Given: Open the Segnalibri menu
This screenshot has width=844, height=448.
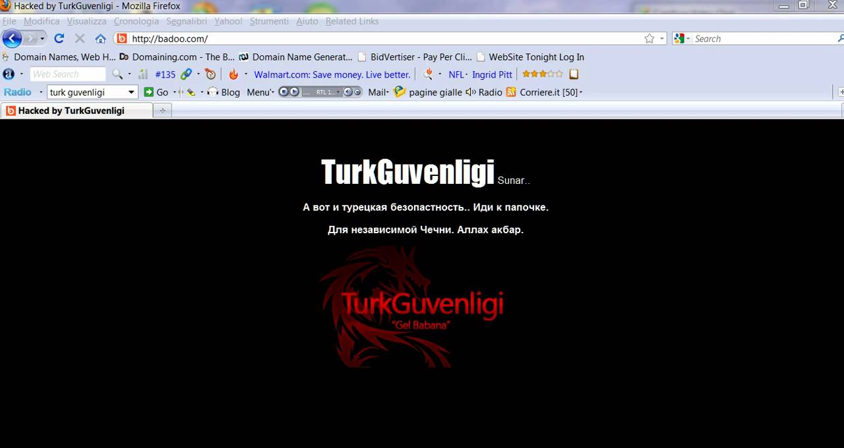Looking at the screenshot, I should (187, 21).
